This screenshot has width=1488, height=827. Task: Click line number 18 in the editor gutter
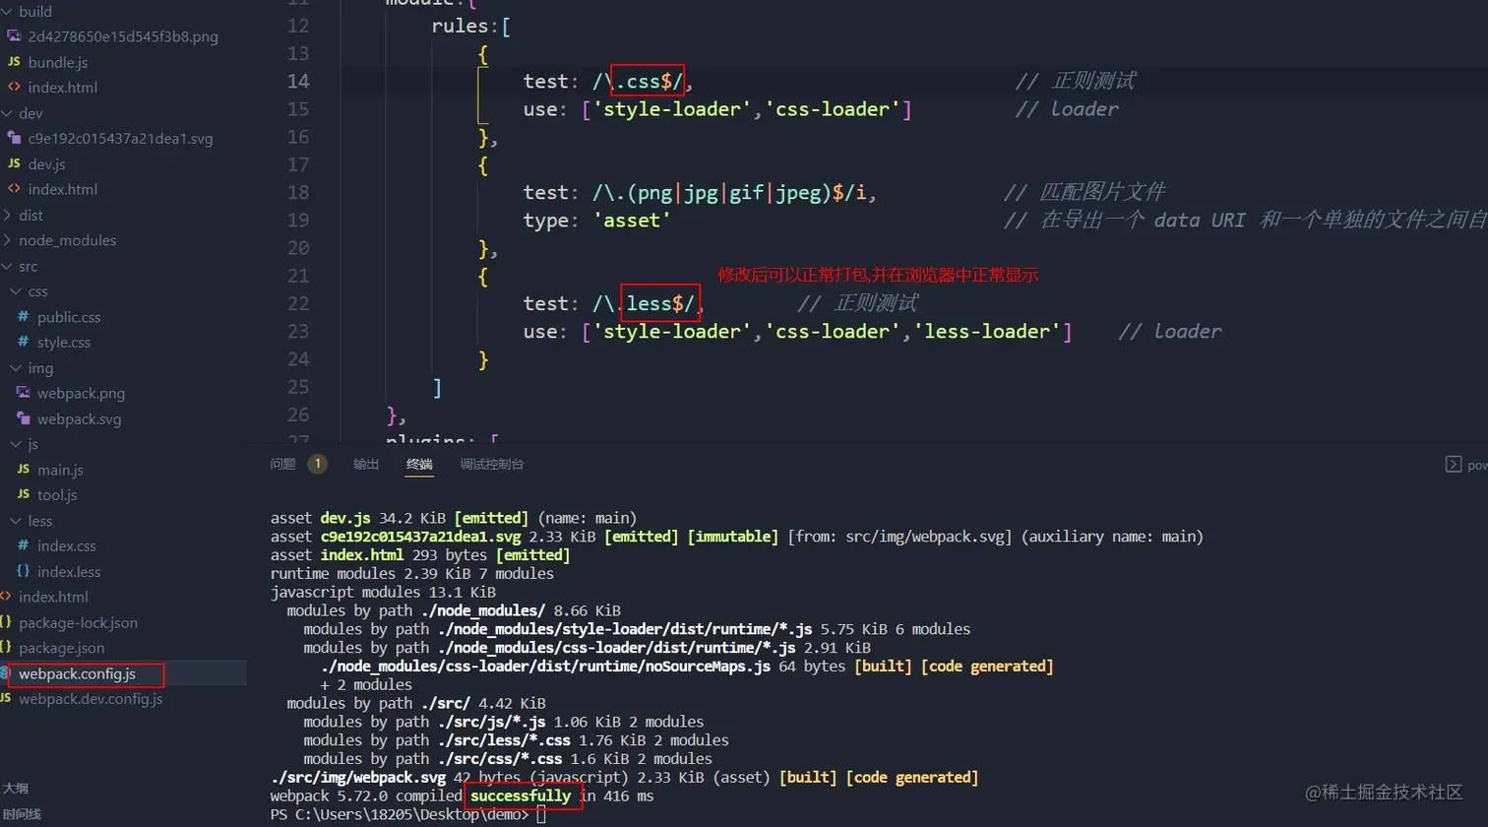click(x=298, y=193)
